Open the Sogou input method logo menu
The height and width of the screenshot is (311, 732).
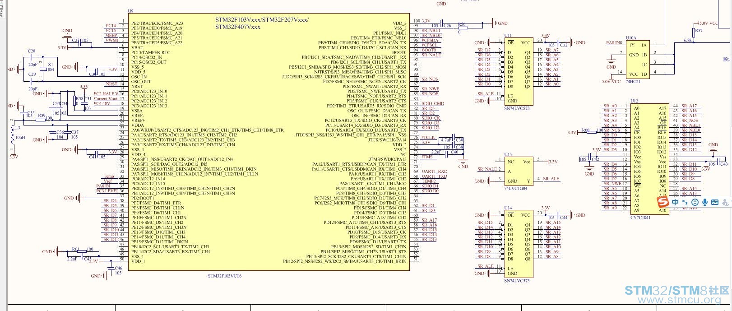click(663, 202)
